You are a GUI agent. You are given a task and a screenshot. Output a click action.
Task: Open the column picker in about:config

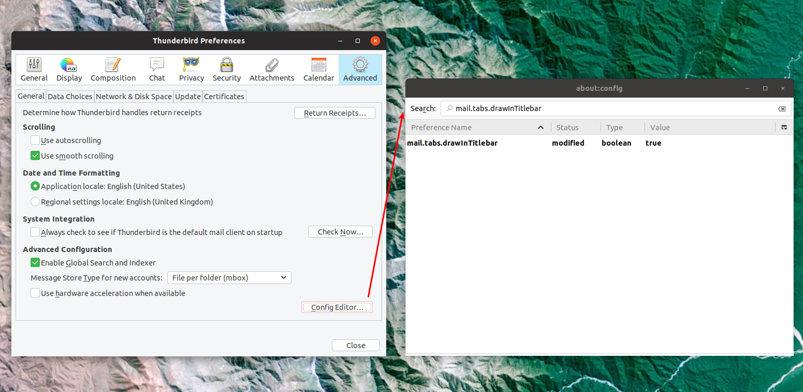click(784, 127)
